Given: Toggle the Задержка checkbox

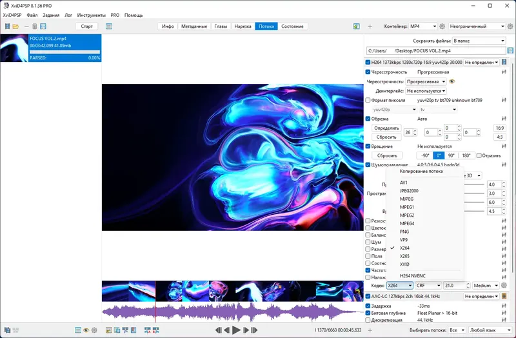Looking at the screenshot, I should [368, 306].
